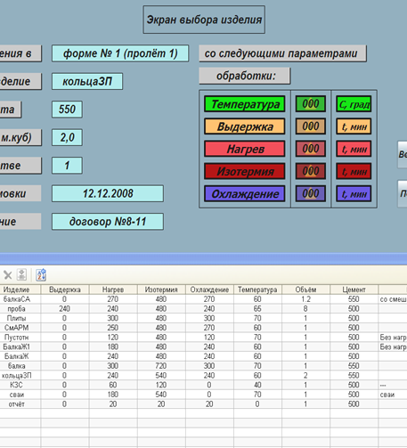Click the orange 't, мин' unit box

(x=354, y=126)
